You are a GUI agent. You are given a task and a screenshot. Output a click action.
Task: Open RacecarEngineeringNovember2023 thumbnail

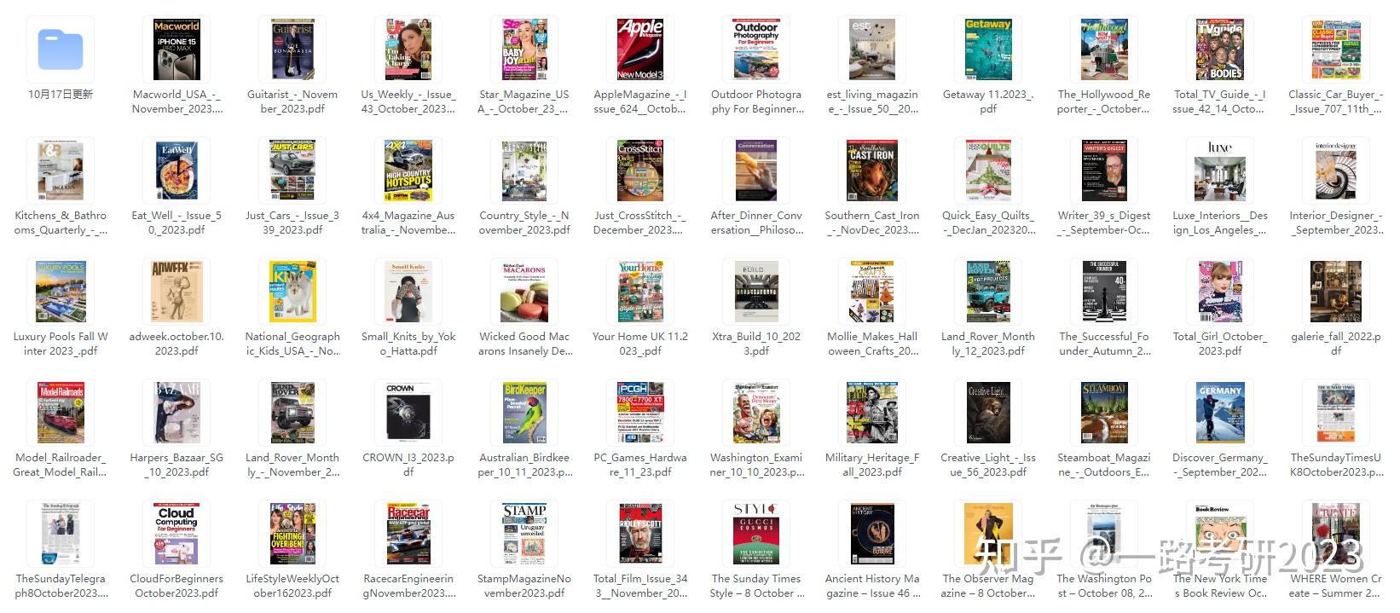(408, 534)
